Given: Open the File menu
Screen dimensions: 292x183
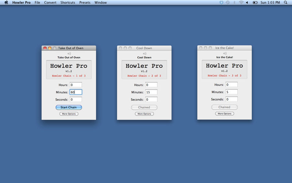Looking at the screenshot, I should (37, 3).
